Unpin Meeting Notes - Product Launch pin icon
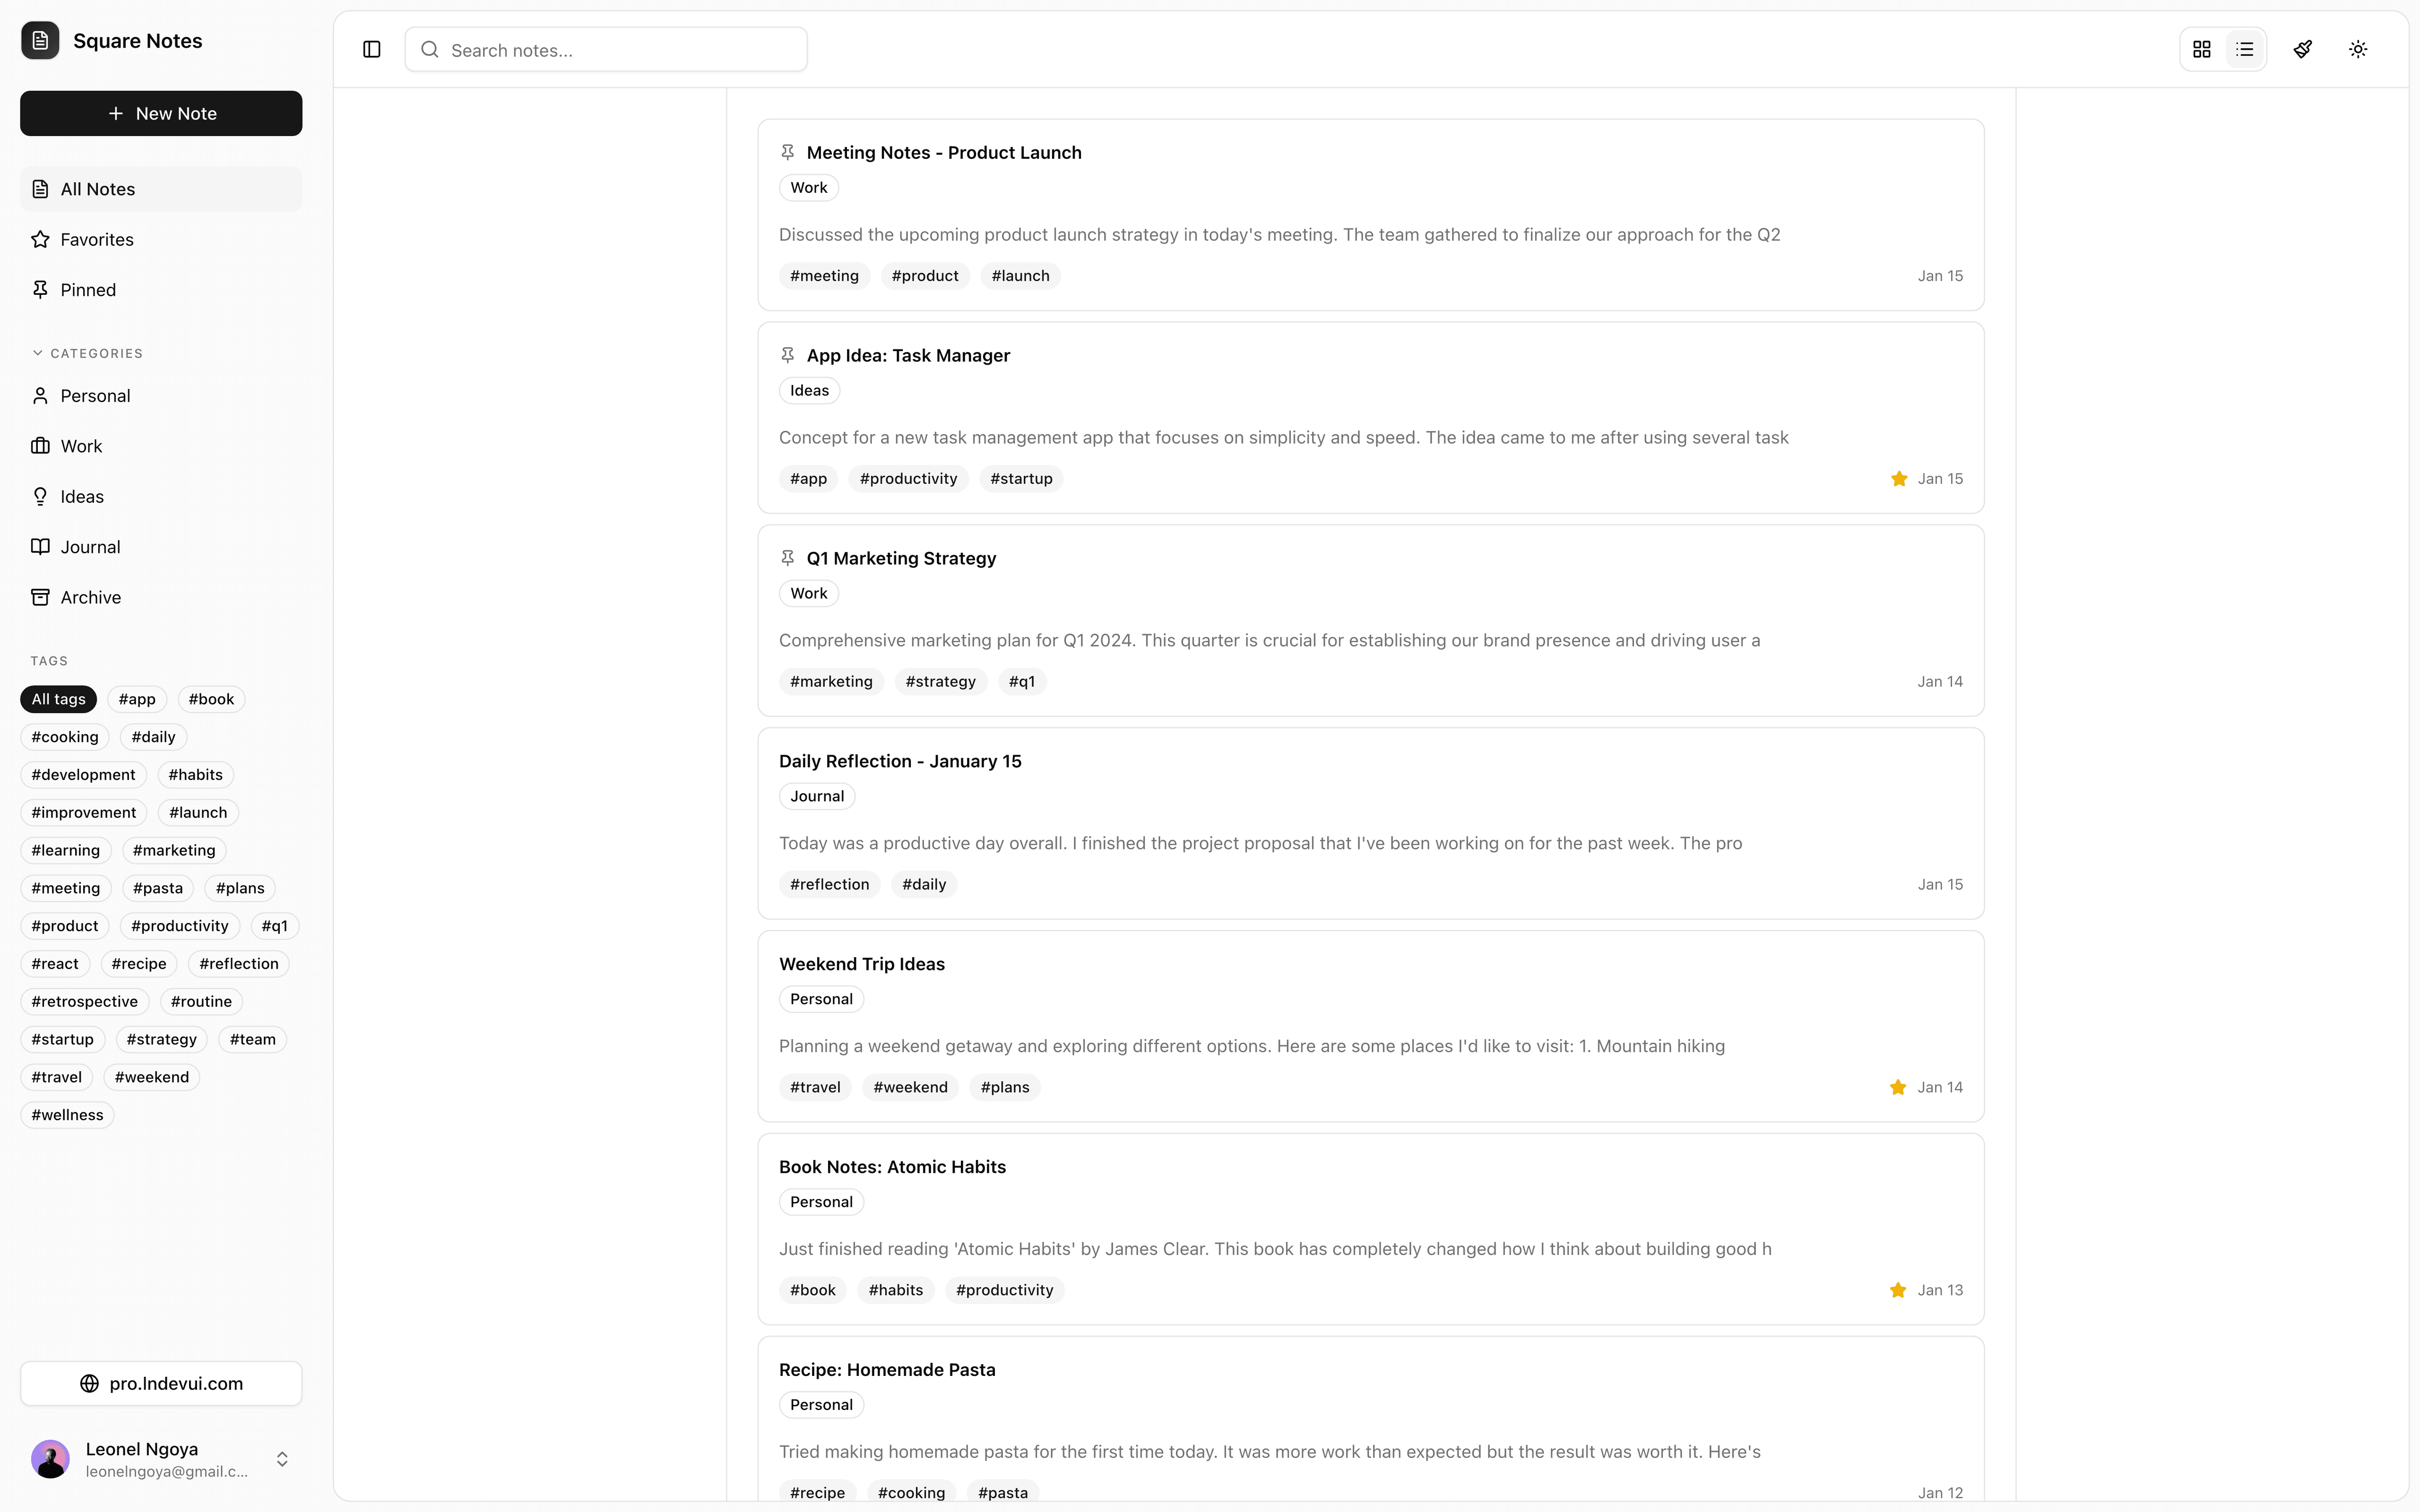 pos(788,152)
